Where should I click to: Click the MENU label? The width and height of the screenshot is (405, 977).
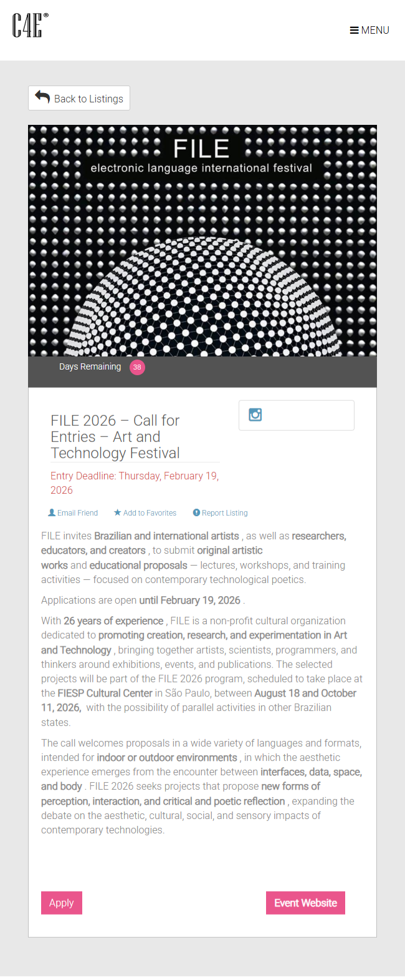tap(375, 31)
